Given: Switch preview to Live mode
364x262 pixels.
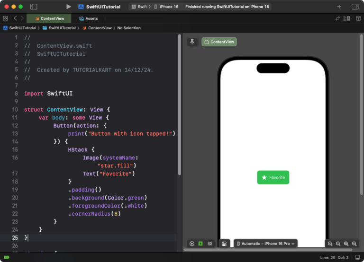Looking at the screenshot, I should coord(192,244).
